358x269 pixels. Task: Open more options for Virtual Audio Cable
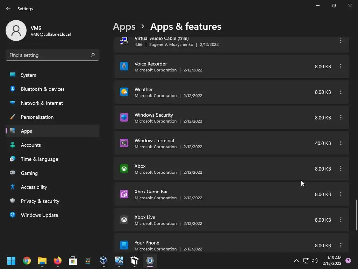click(x=341, y=41)
